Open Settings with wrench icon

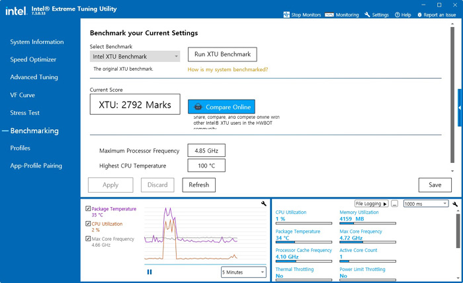click(376, 15)
